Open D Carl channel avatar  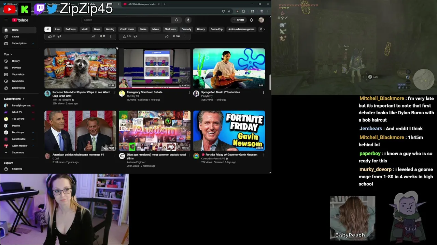[x=47, y=156]
